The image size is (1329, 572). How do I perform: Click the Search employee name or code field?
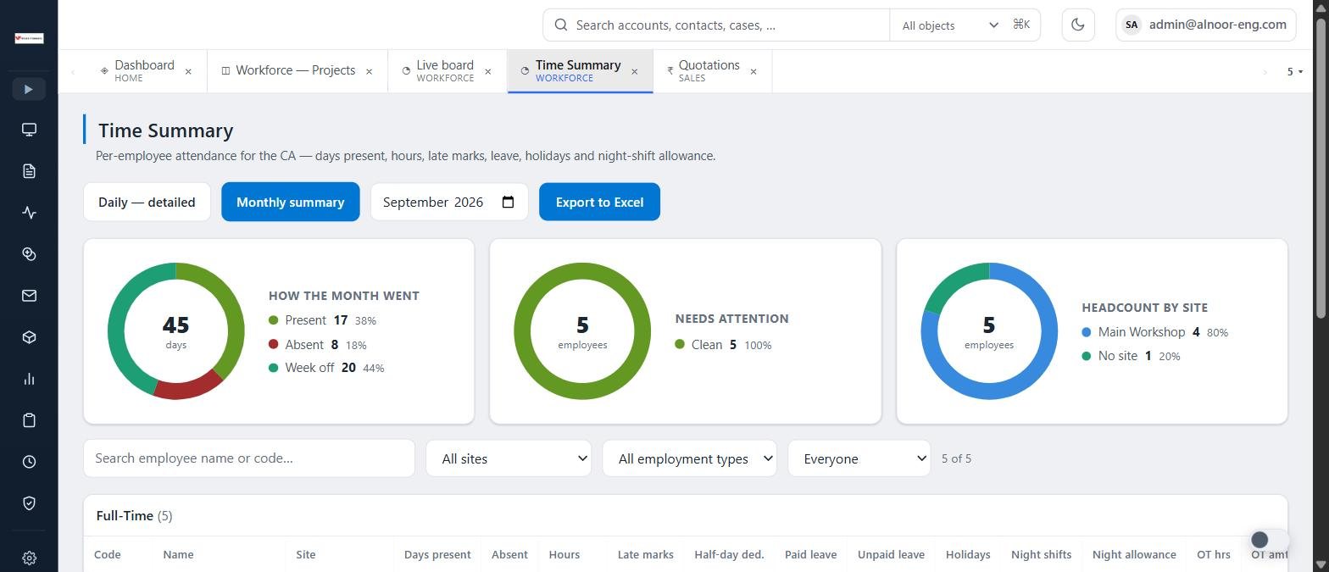pos(249,458)
